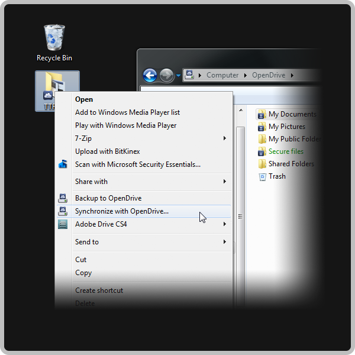The width and height of the screenshot is (355, 355).
Task: Click the Microsoft Security Essentials icon
Action: [x=63, y=164]
